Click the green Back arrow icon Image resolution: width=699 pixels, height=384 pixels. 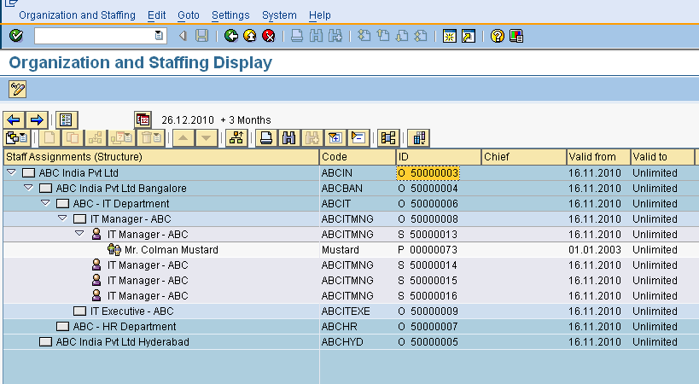(231, 36)
